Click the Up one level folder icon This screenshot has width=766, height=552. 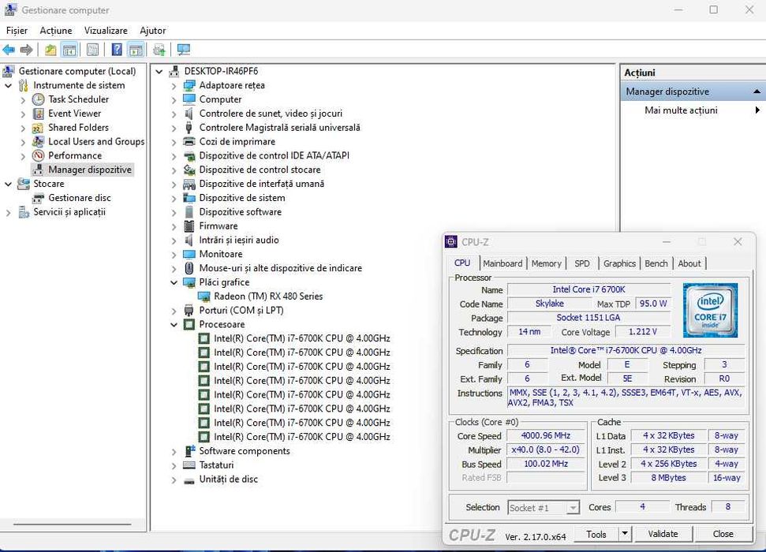[50, 50]
